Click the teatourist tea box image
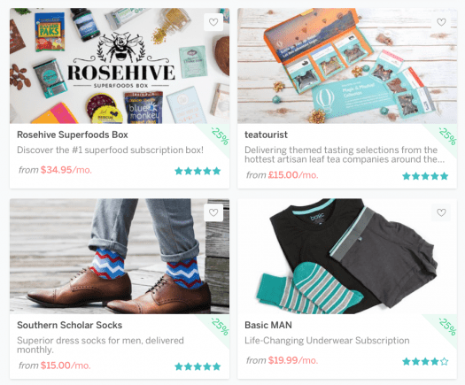Screen dimensions: 465x385 (347, 65)
